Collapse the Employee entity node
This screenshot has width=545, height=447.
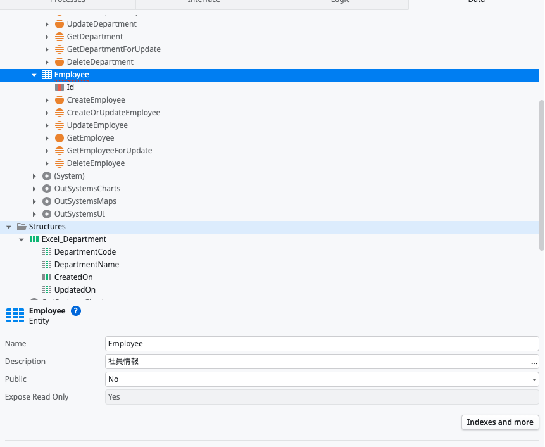(x=34, y=75)
